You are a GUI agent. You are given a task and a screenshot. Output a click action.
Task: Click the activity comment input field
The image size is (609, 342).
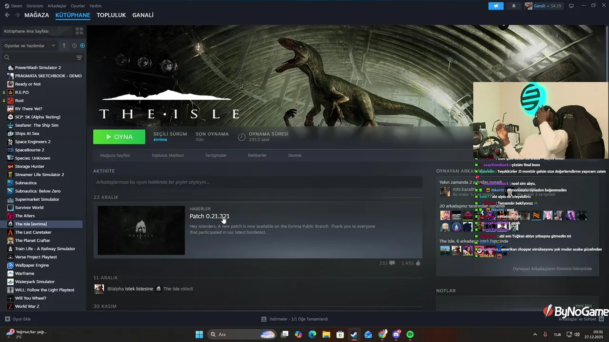[x=257, y=182]
